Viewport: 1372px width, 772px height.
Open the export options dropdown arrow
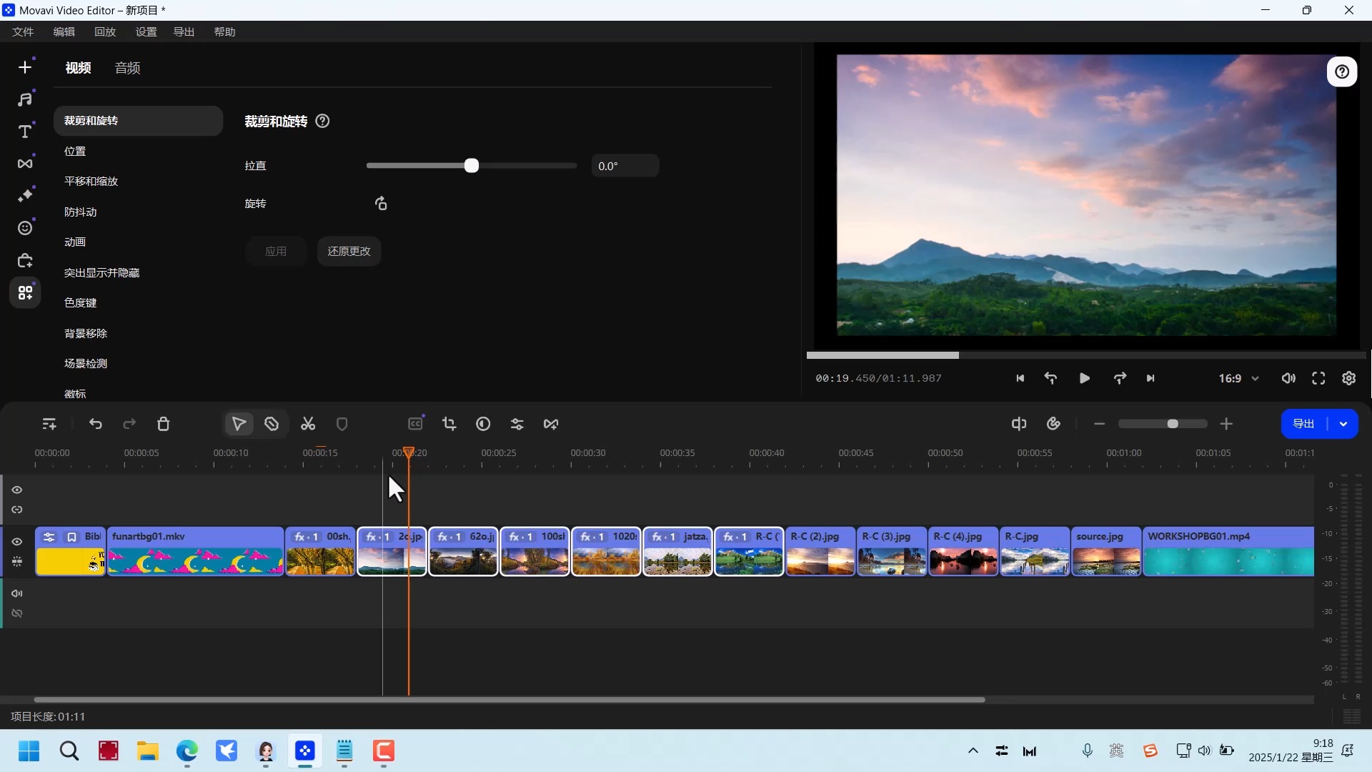[x=1343, y=424]
